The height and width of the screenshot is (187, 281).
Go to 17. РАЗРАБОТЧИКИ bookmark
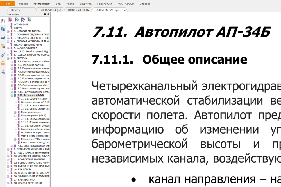(24, 180)
